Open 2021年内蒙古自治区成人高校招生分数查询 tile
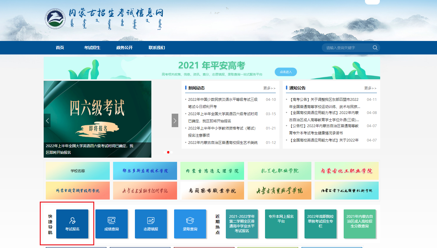Image resolution: width=437 pixels, height=248 pixels. point(360,224)
